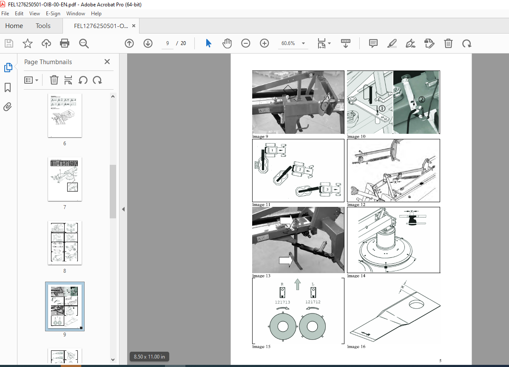Select page 8 thumbnail
Image resolution: width=509 pixels, height=367 pixels.
pyautogui.click(x=65, y=243)
